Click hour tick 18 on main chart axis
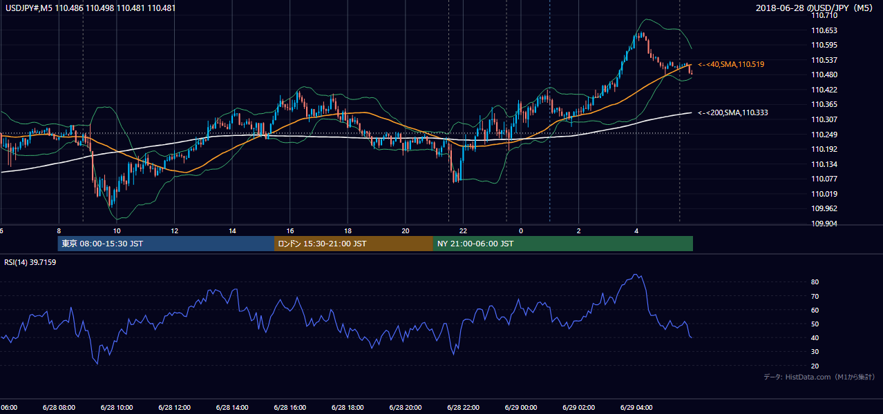883x414 pixels. [x=348, y=230]
